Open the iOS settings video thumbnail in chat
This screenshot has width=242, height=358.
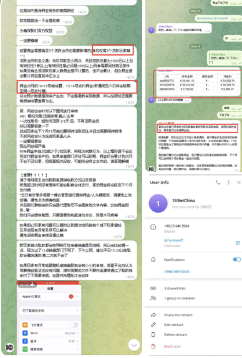[49, 317]
